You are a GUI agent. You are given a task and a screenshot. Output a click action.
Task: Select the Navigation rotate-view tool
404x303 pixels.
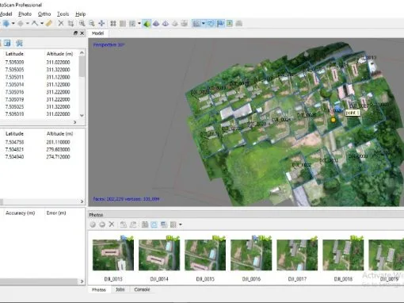coord(6,24)
